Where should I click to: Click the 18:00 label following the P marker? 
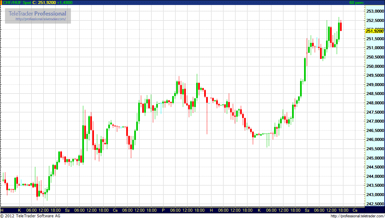tap(199, 210)
